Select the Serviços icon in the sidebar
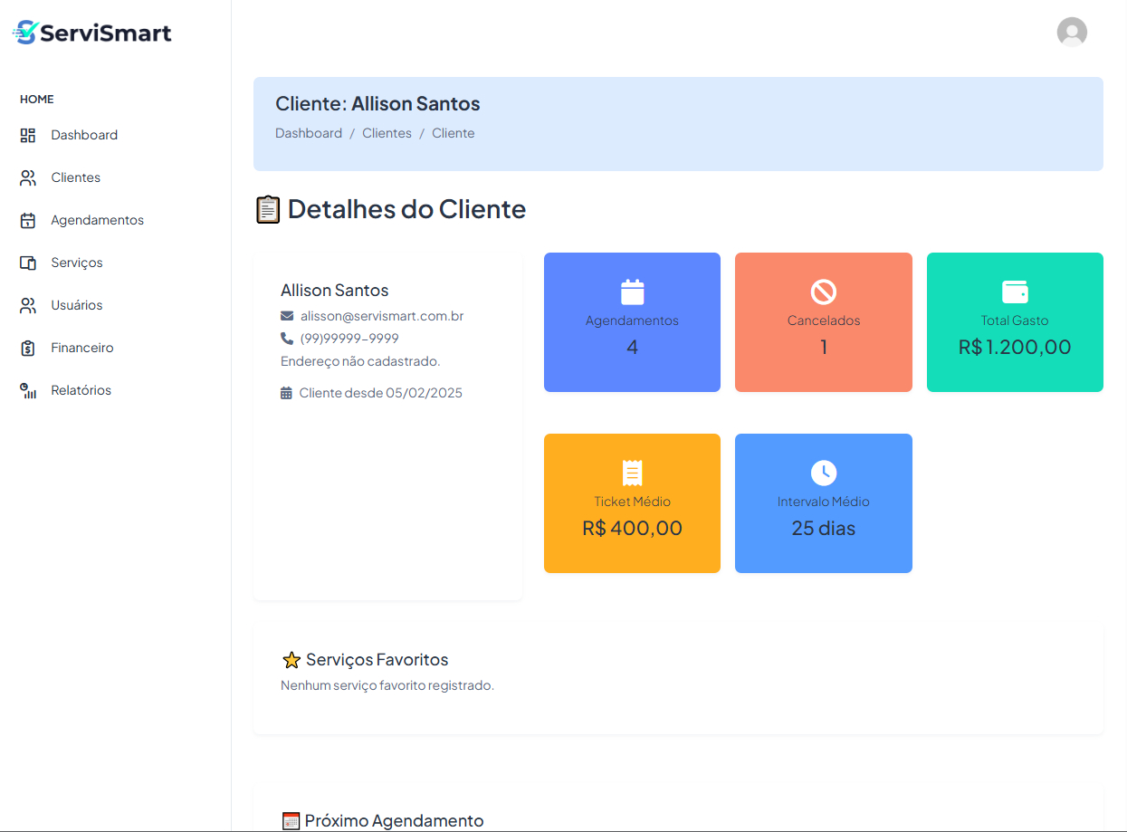The height and width of the screenshot is (832, 1127). 28,262
